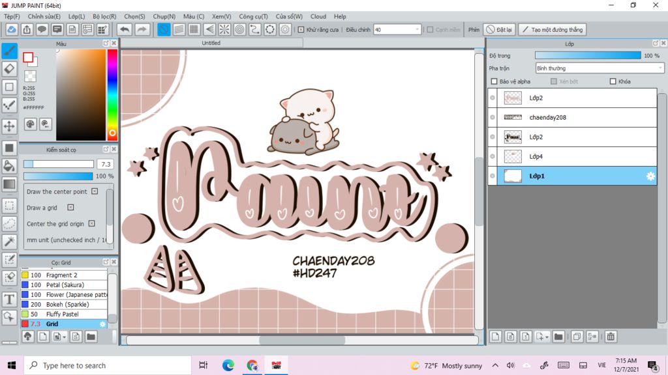Viewport: 668px width, 375px height.
Task: Click the transparent color swatch
Action: pos(30,76)
